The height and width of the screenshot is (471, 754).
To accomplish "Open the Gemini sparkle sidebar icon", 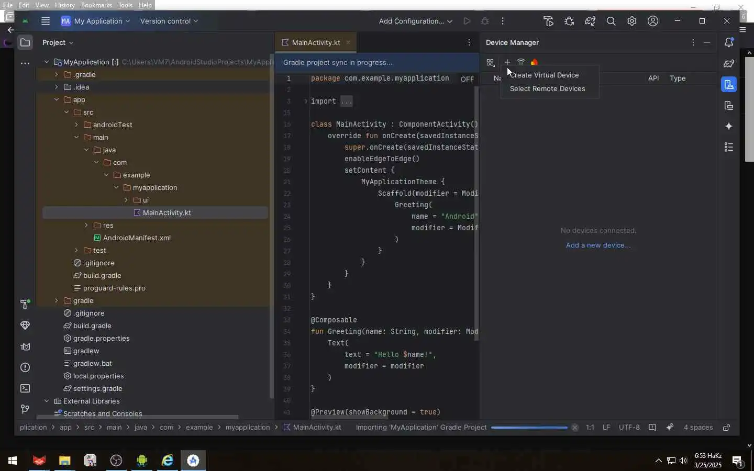I will 729,126.
